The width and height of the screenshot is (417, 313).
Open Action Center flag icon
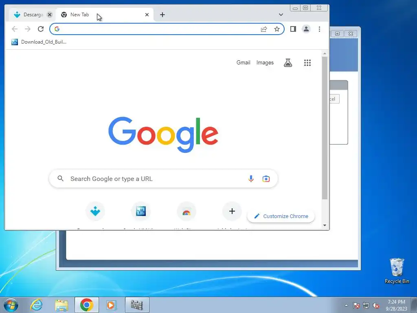[356, 305]
